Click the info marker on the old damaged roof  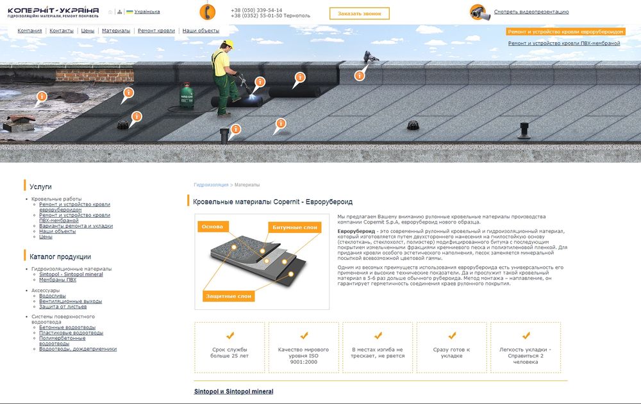coord(42,97)
